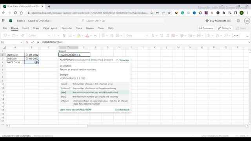Image resolution: width=251 pixels, height=141 pixels.
Task: Open a new browser tab with plus
Action: click(x=49, y=6)
